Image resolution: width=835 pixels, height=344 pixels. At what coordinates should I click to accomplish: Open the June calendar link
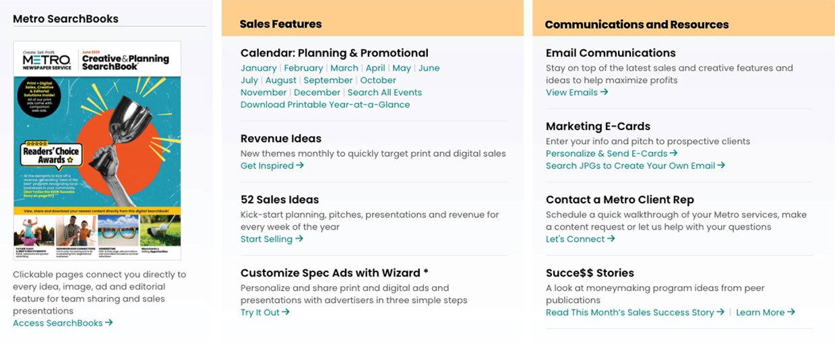[429, 68]
